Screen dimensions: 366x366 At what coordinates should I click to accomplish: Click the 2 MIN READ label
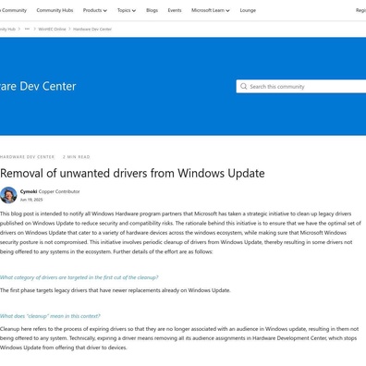tap(77, 157)
